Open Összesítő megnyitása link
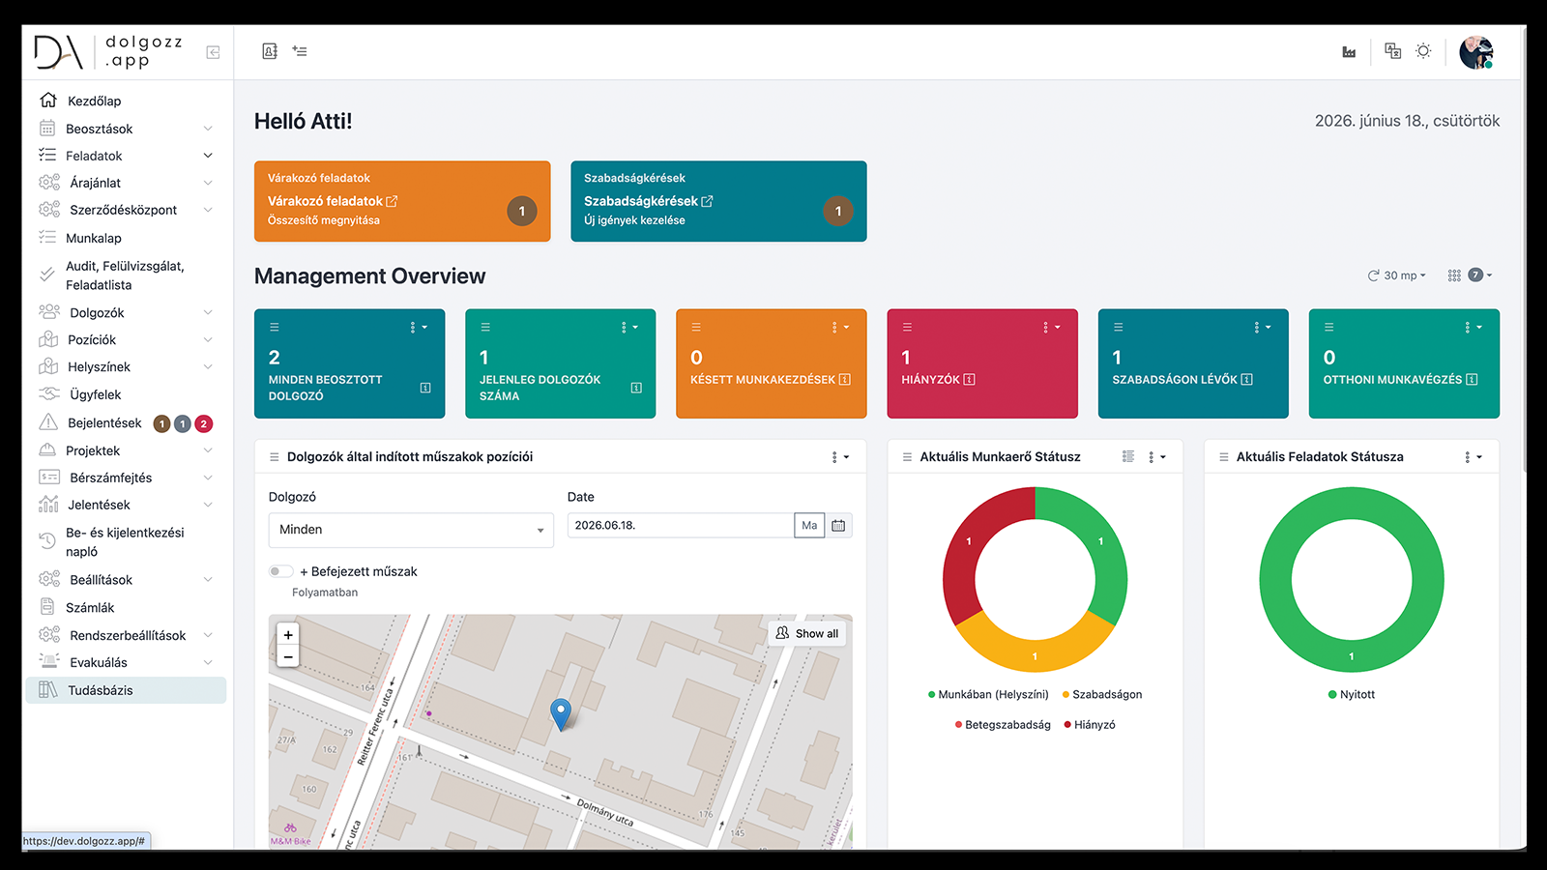 pyautogui.click(x=324, y=220)
